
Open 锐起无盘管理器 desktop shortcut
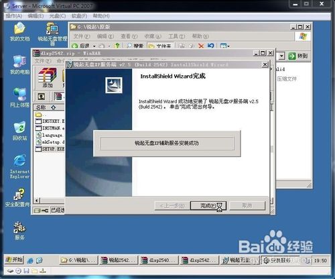tap(52, 34)
